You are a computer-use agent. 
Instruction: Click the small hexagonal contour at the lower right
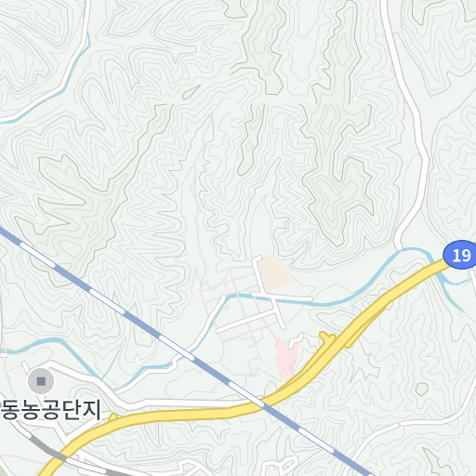pos(422,390)
